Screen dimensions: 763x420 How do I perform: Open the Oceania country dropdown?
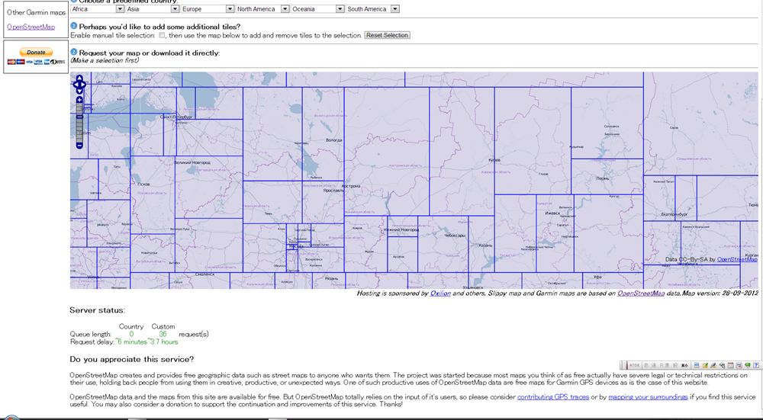tap(317, 8)
